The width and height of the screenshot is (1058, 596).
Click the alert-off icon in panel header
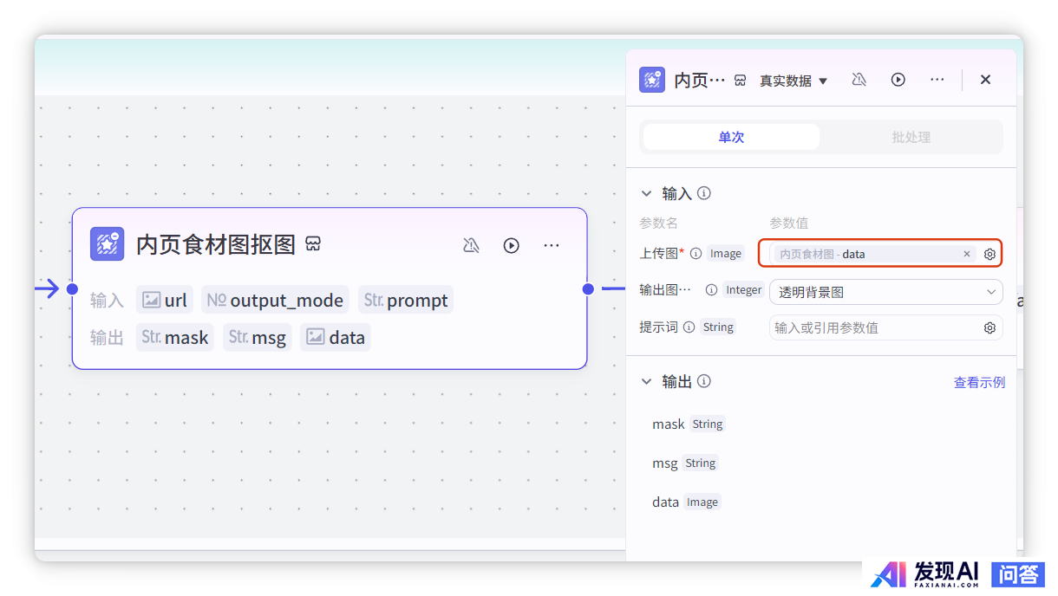859,80
